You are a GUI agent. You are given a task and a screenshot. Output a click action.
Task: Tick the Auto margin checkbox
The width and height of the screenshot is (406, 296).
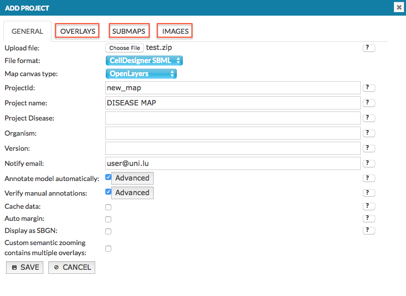tap(108, 219)
